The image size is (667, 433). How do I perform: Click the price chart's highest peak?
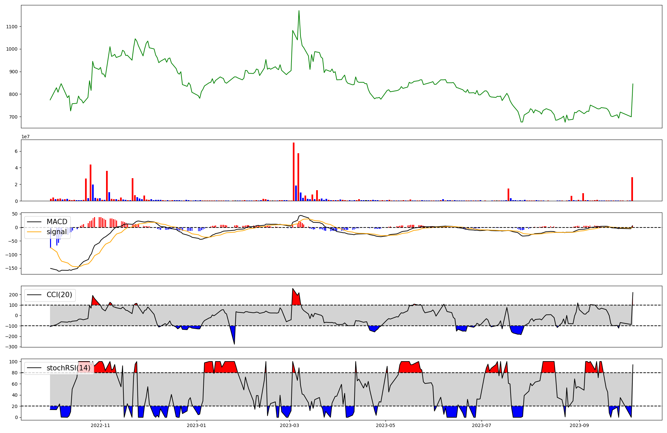point(299,11)
